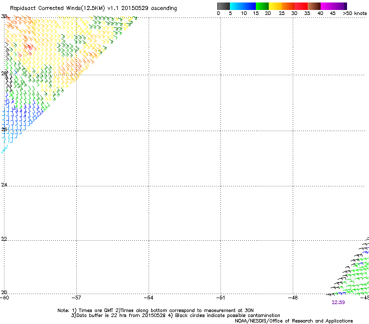
Task: Click the note 'Times are GMT'
Action: [x=96, y=311]
